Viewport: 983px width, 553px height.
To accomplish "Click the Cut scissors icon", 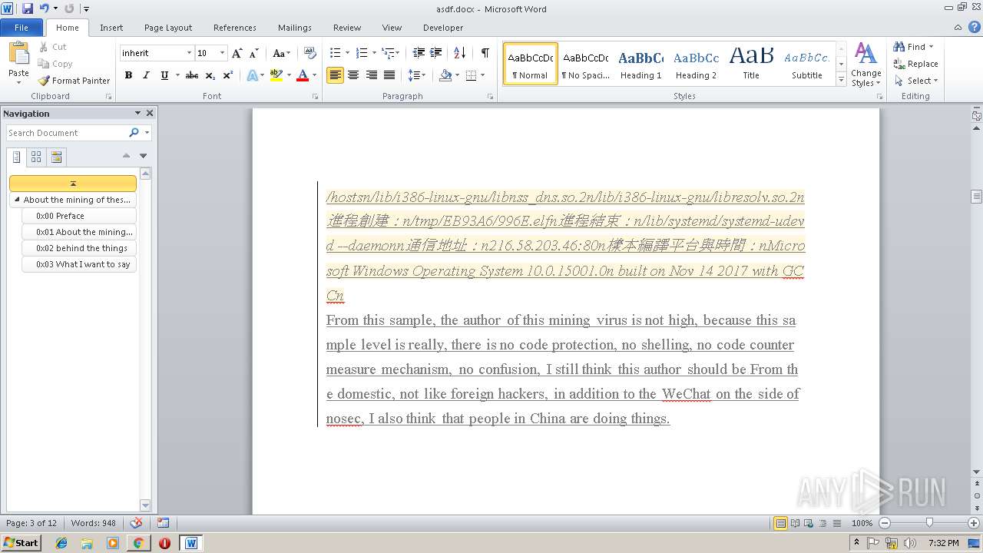I will pos(44,47).
